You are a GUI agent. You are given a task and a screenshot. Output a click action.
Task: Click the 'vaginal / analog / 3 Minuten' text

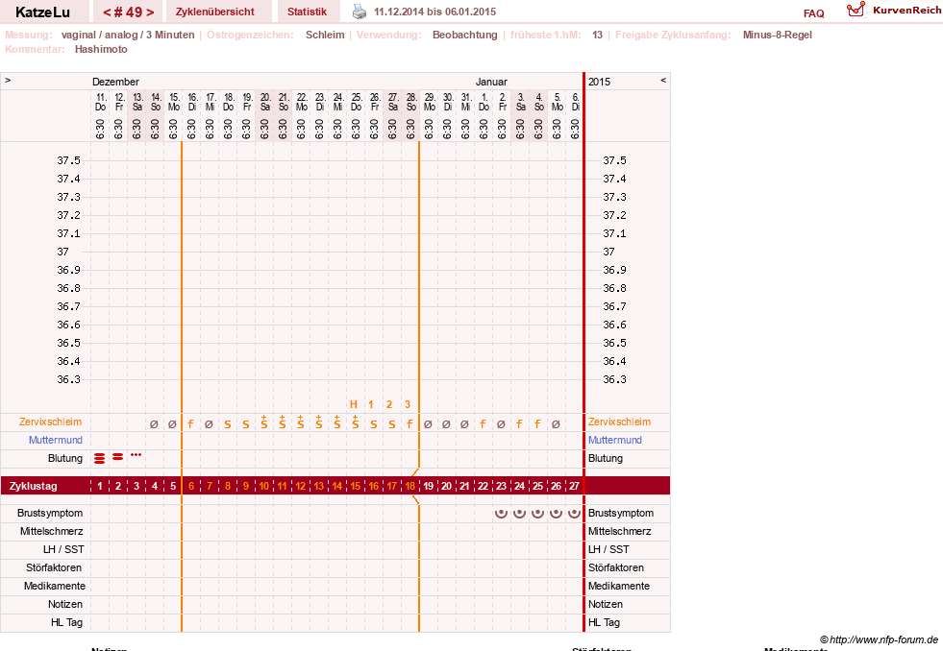(x=128, y=35)
